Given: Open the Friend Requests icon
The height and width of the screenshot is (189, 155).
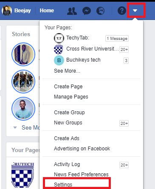Looking at the screenshot, I should [x=72, y=11].
